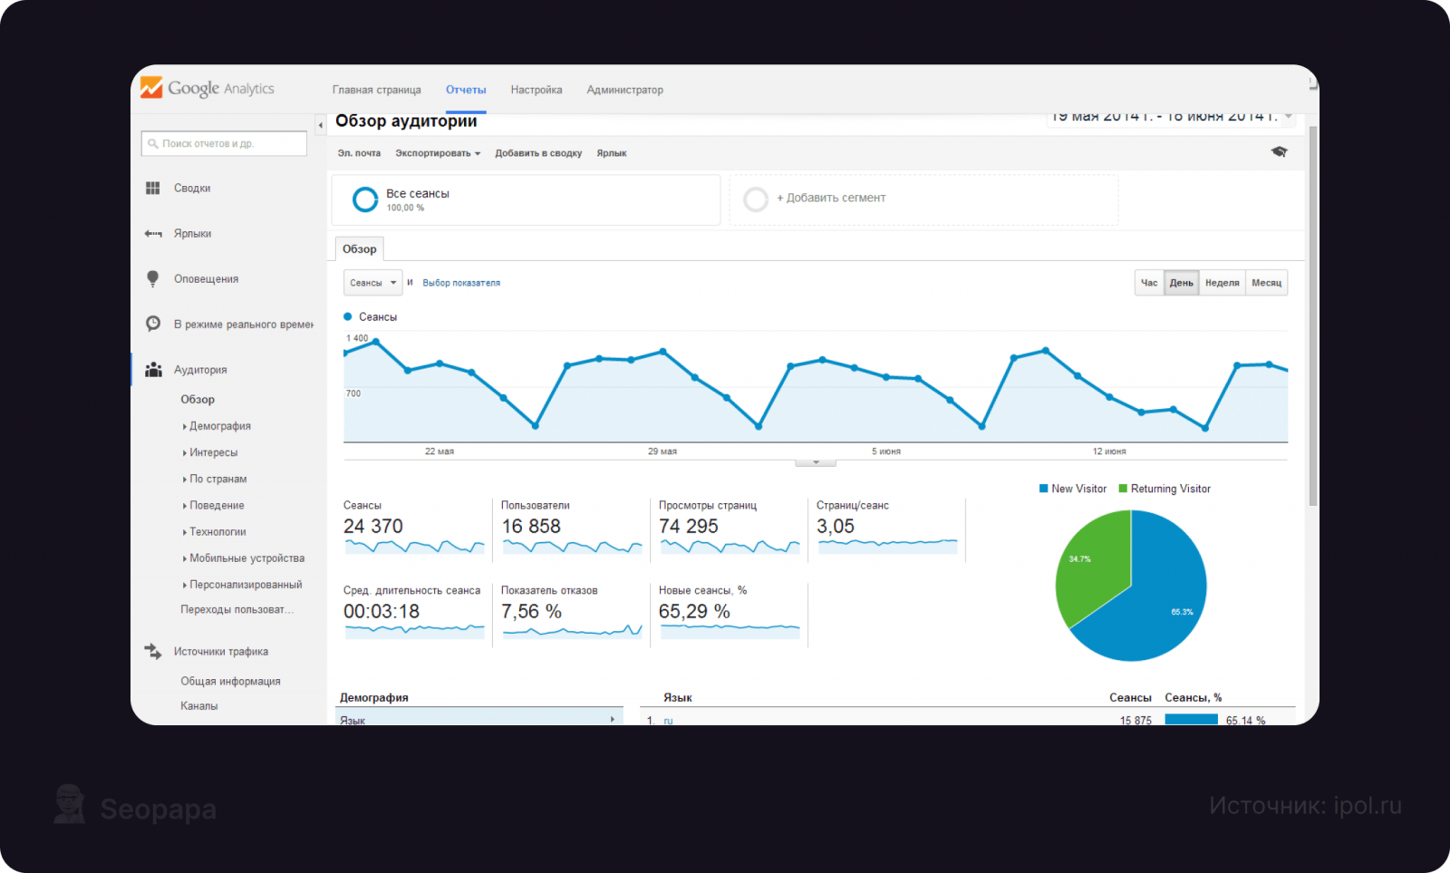Open the Сводки dashboards grid icon

[152, 188]
